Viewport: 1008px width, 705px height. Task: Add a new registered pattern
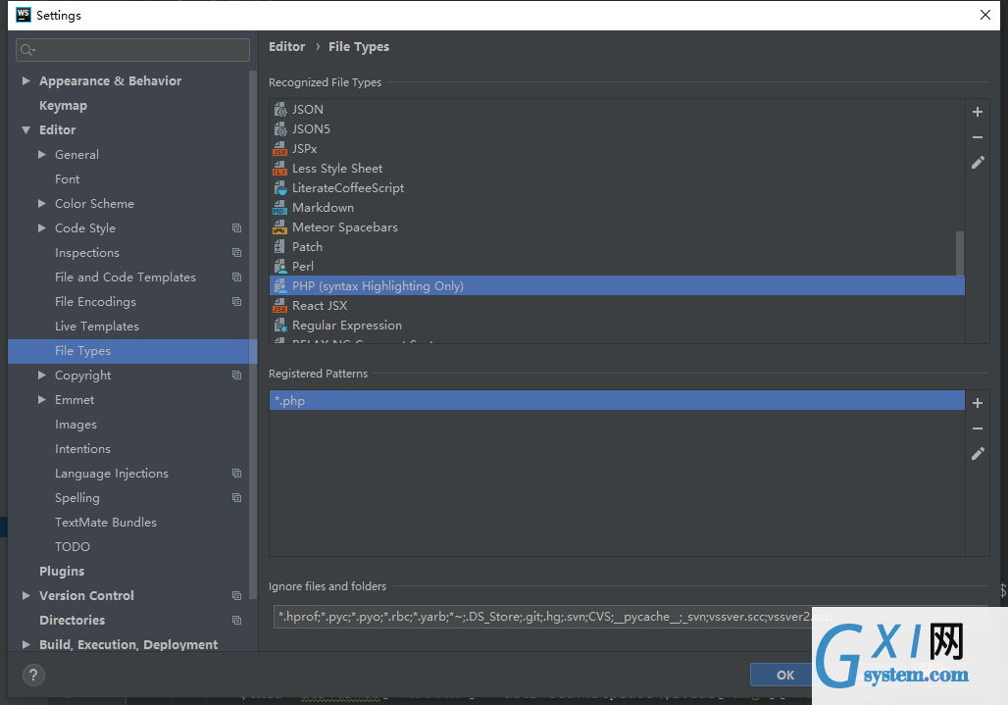[978, 403]
